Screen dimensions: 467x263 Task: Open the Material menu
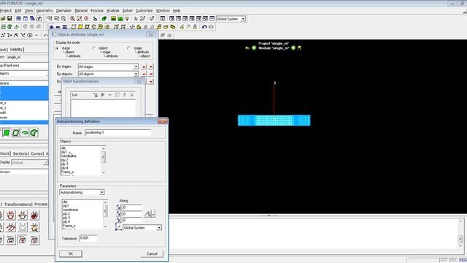81,11
